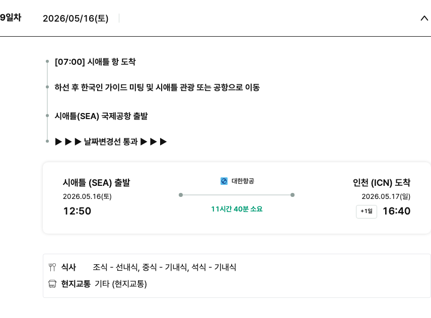
Task: Click the flight route line start dot
Action: coord(181,195)
